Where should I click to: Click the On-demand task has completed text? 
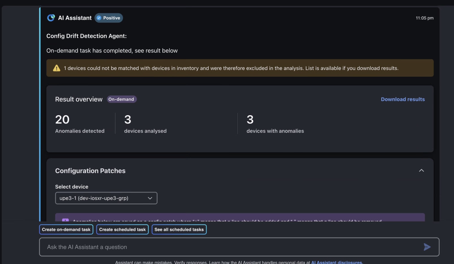[x=112, y=51]
